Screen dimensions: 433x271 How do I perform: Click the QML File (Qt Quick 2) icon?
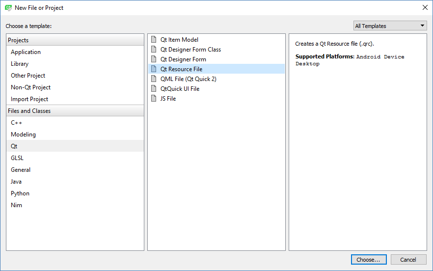pyautogui.click(x=154, y=79)
